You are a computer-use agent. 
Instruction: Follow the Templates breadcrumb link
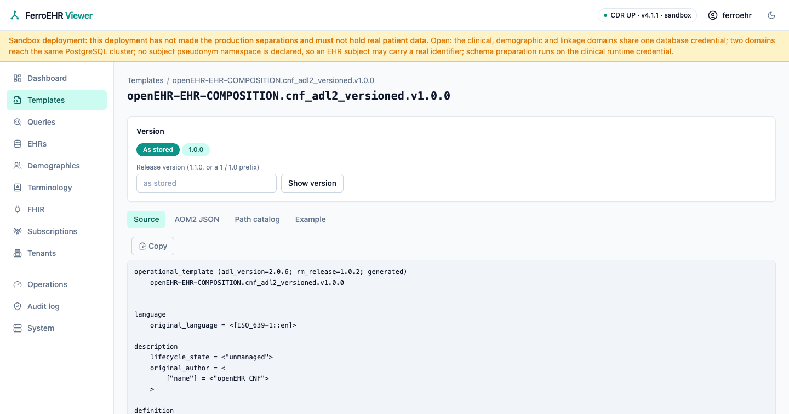pyautogui.click(x=145, y=80)
